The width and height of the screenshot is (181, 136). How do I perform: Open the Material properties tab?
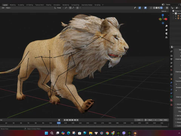172,100
